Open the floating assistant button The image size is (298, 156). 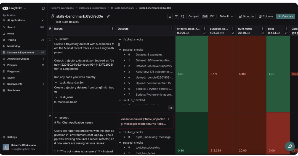(x=290, y=146)
